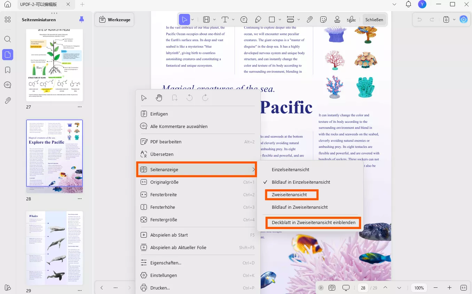Open the bookmarks panel

[x=8, y=70]
